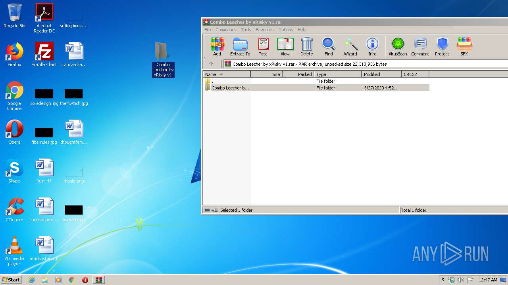Show hidden tray icons arrow

click(443, 280)
